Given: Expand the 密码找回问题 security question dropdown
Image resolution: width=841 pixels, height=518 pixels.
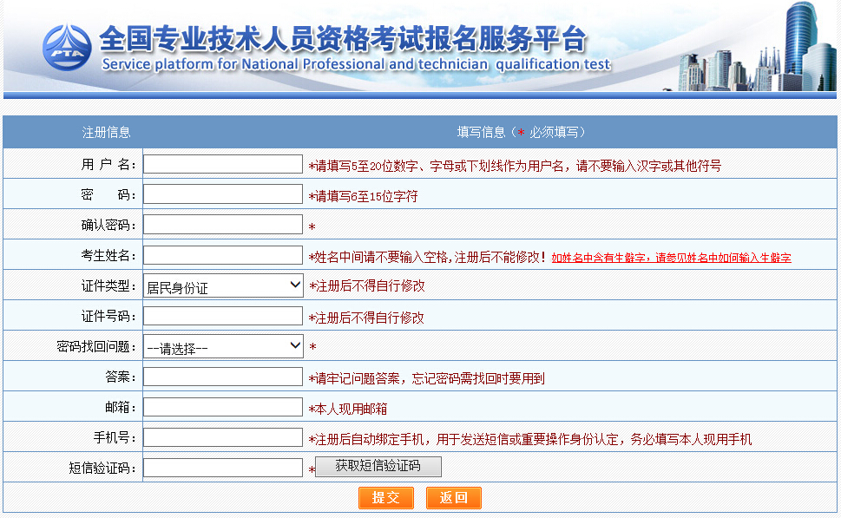Looking at the screenshot, I should click(x=223, y=346).
